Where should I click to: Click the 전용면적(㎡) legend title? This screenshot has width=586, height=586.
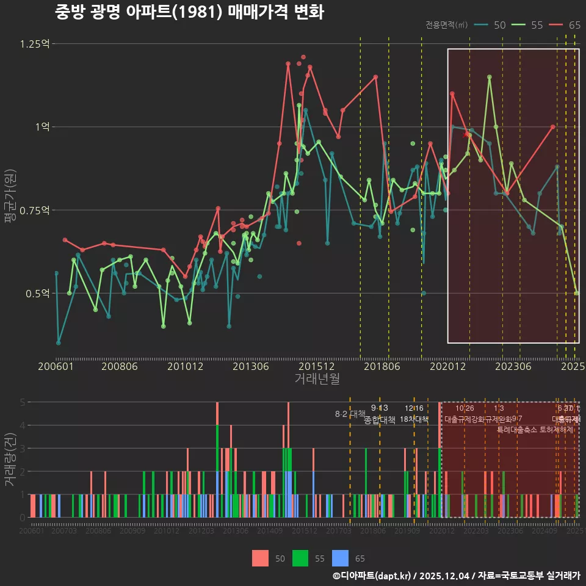[x=446, y=25]
